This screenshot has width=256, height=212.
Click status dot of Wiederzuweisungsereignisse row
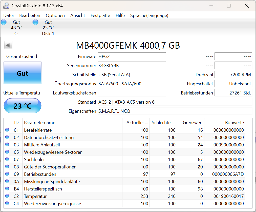click(x=7, y=203)
